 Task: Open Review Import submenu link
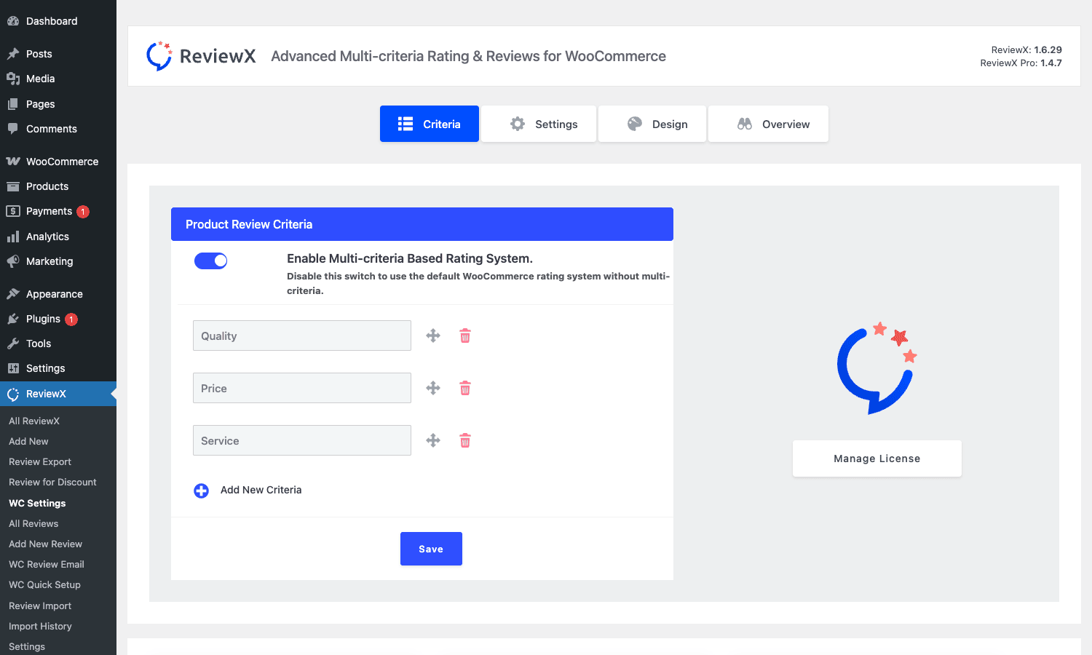coord(40,606)
